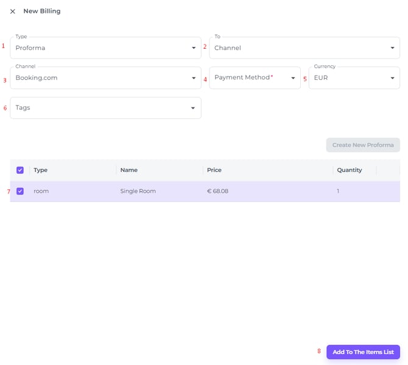Click the To field dropdown arrow
This screenshot has height=365, width=408.
pyautogui.click(x=392, y=48)
